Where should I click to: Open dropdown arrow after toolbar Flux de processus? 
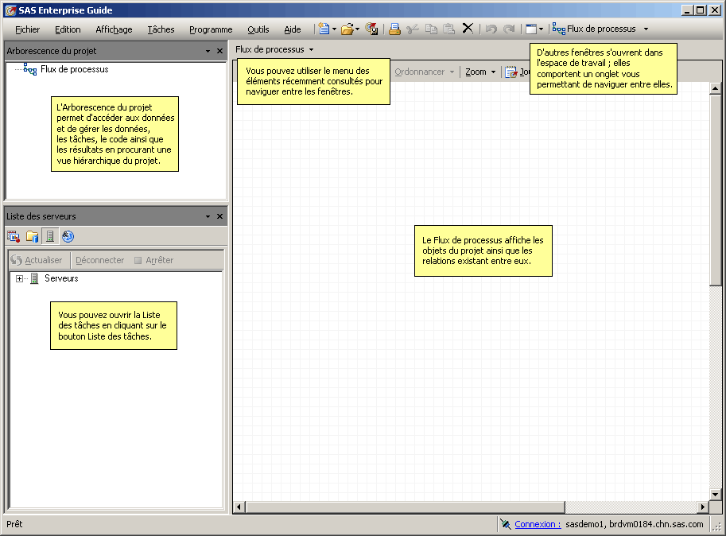click(646, 29)
